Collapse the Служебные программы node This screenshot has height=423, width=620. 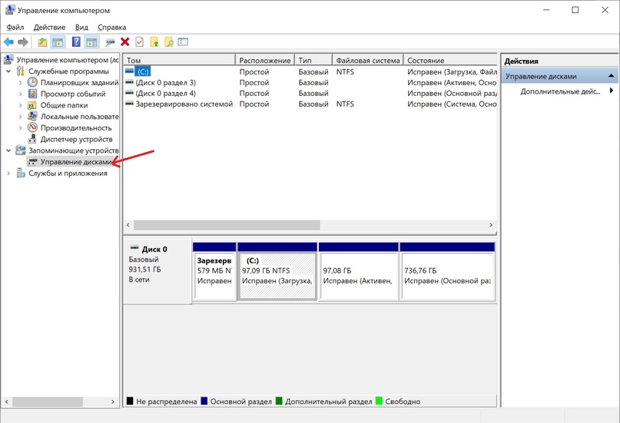tap(9, 71)
